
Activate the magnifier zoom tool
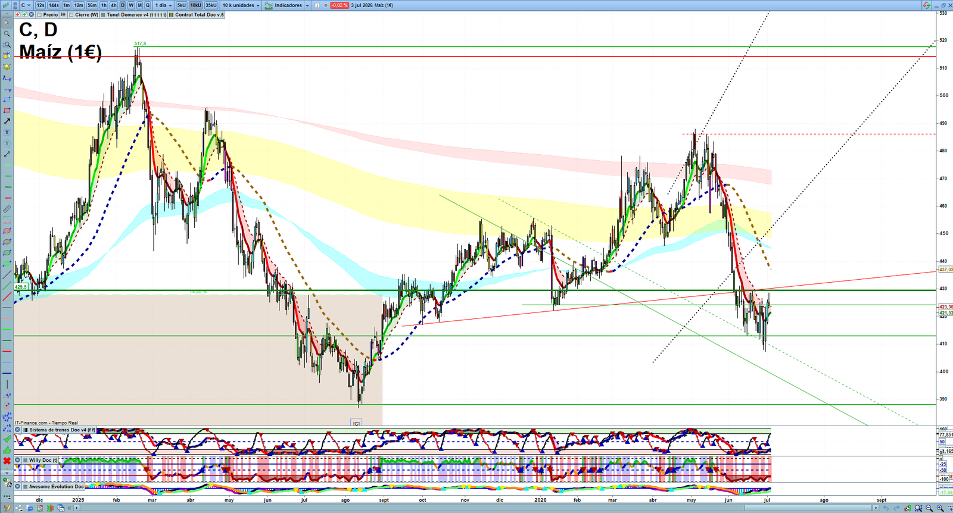[x=7, y=33]
